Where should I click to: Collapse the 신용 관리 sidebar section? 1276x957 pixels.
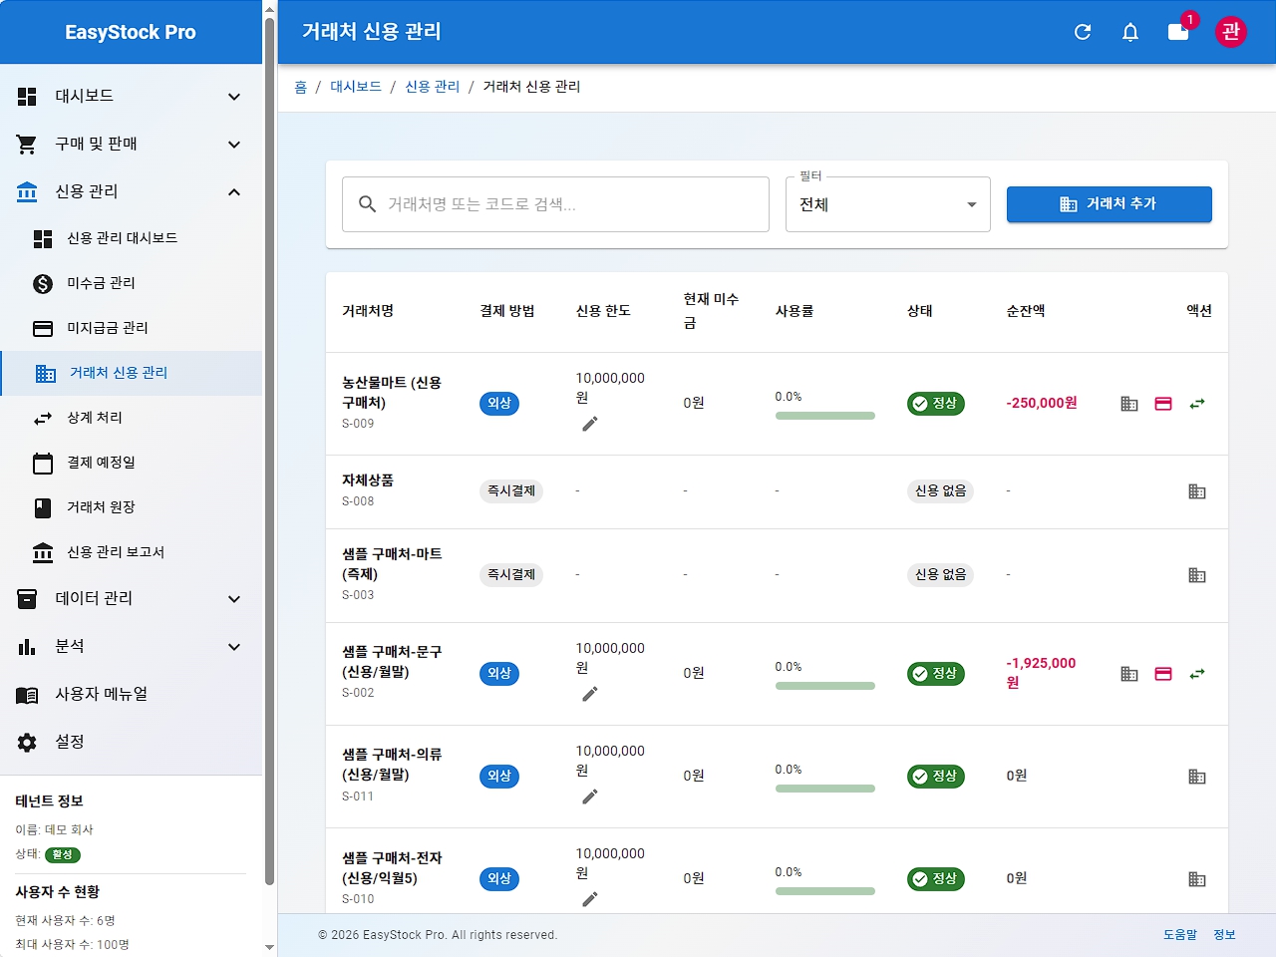click(x=234, y=192)
